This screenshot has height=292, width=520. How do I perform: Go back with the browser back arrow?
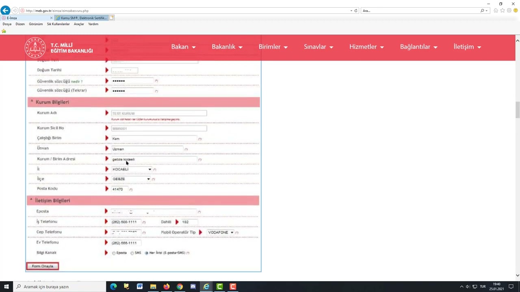(x=5, y=11)
